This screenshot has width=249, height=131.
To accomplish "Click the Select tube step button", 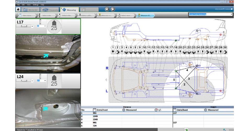I will point(46,15).
